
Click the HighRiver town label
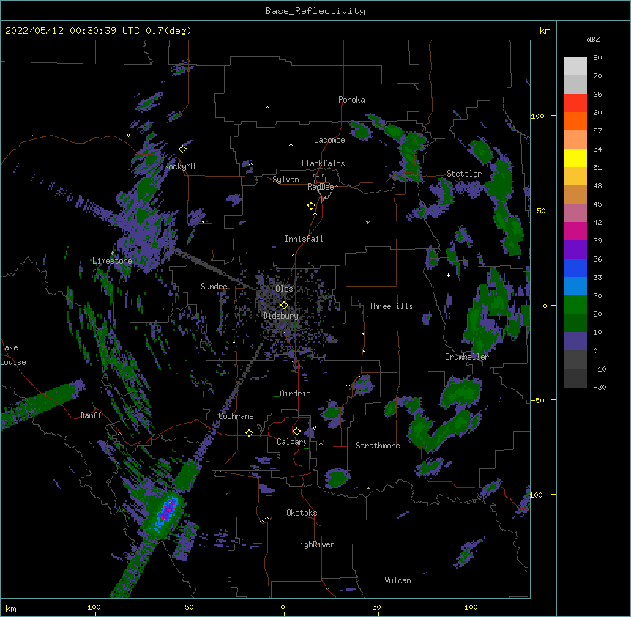[x=315, y=544]
